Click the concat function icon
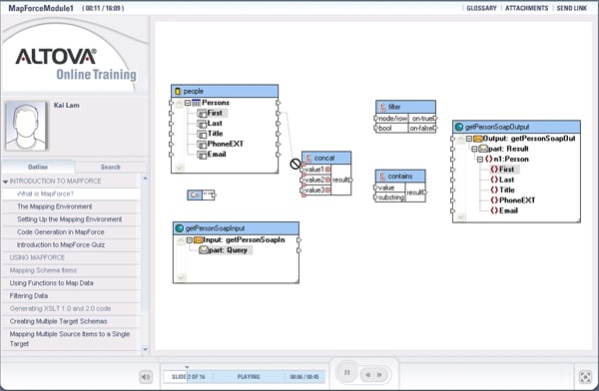 (308, 158)
